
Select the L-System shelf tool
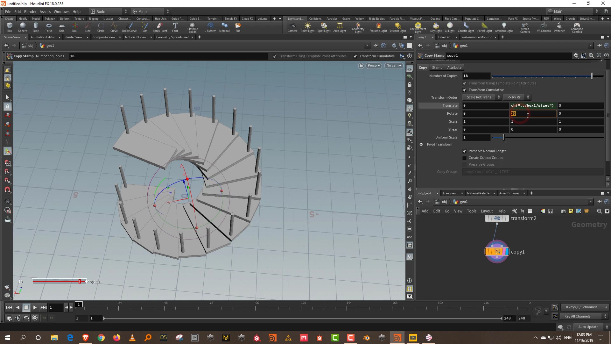pyautogui.click(x=210, y=28)
